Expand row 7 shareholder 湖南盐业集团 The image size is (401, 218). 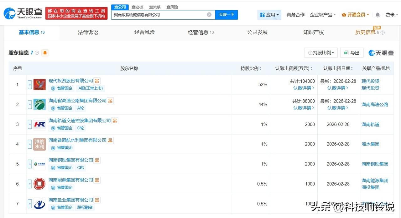pyautogui.click(x=30, y=204)
